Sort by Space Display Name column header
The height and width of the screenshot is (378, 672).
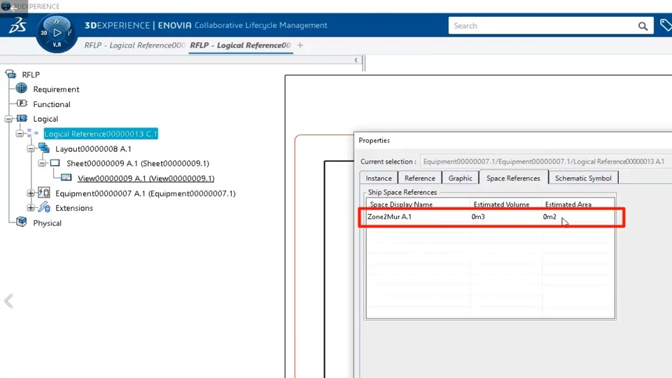pyautogui.click(x=401, y=204)
